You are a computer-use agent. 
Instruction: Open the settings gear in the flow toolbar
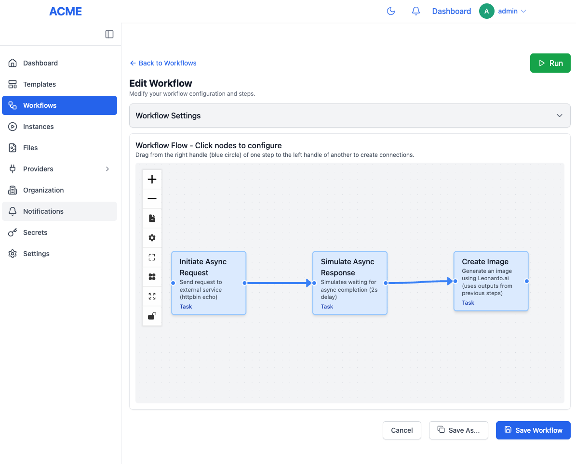tap(152, 237)
